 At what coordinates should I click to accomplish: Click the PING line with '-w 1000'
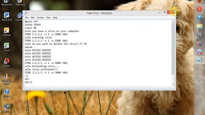pos(46,63)
